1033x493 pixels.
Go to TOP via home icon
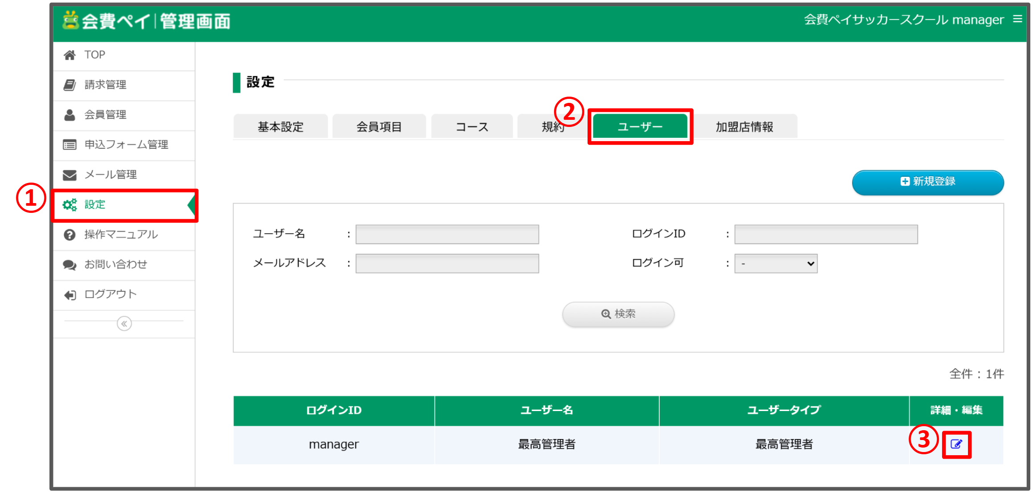click(x=70, y=55)
